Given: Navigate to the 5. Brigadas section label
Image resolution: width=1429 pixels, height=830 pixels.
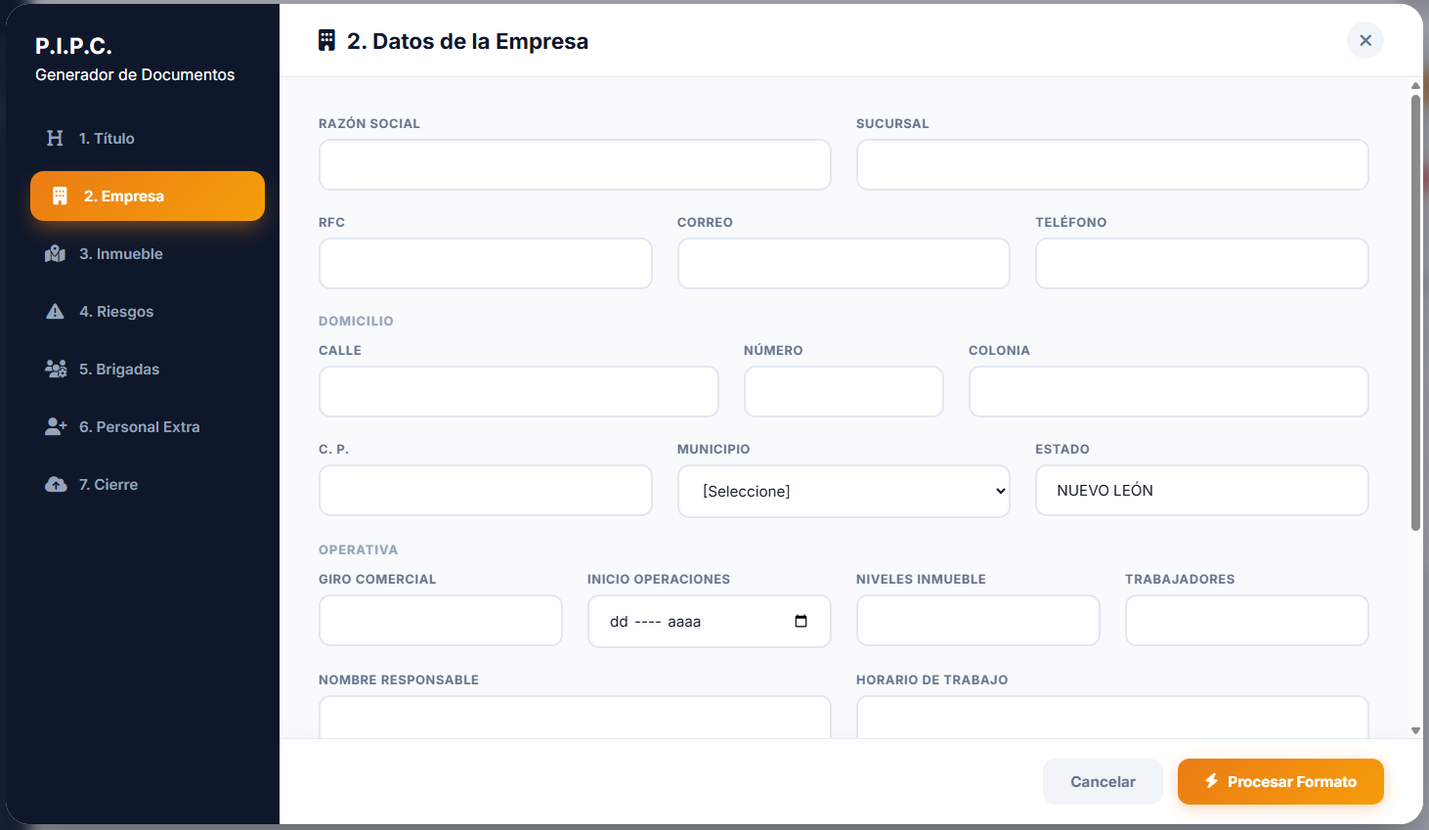Looking at the screenshot, I should pyautogui.click(x=119, y=369).
